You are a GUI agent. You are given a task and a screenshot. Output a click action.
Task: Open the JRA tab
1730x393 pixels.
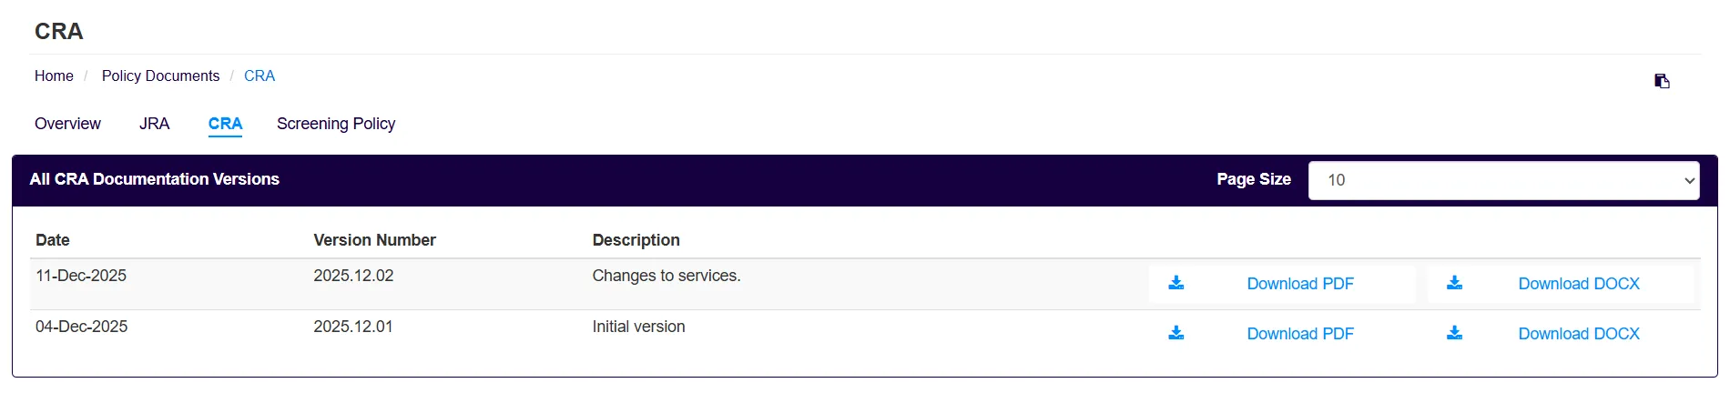coord(154,124)
